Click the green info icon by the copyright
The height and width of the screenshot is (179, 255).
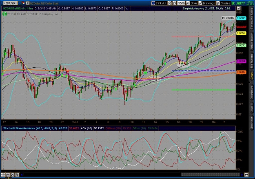pos(4,14)
